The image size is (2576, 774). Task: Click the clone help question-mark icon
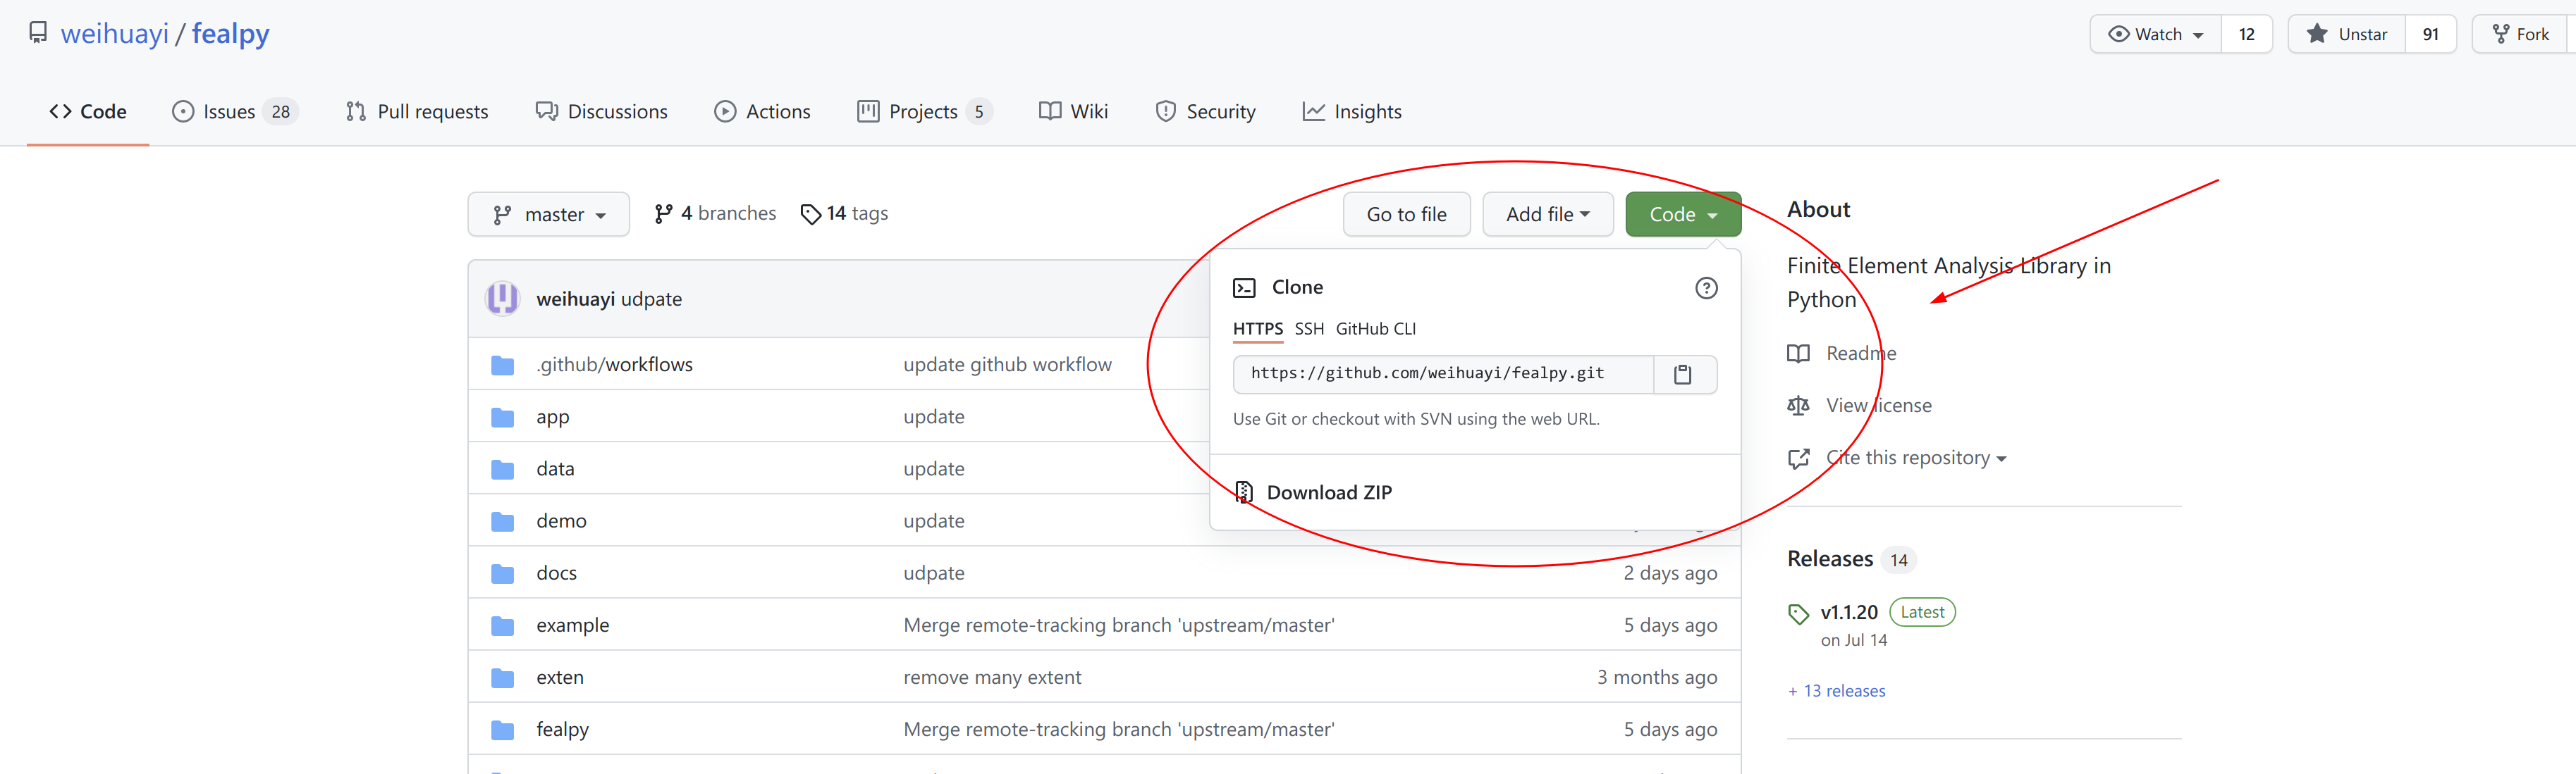coord(1706,287)
